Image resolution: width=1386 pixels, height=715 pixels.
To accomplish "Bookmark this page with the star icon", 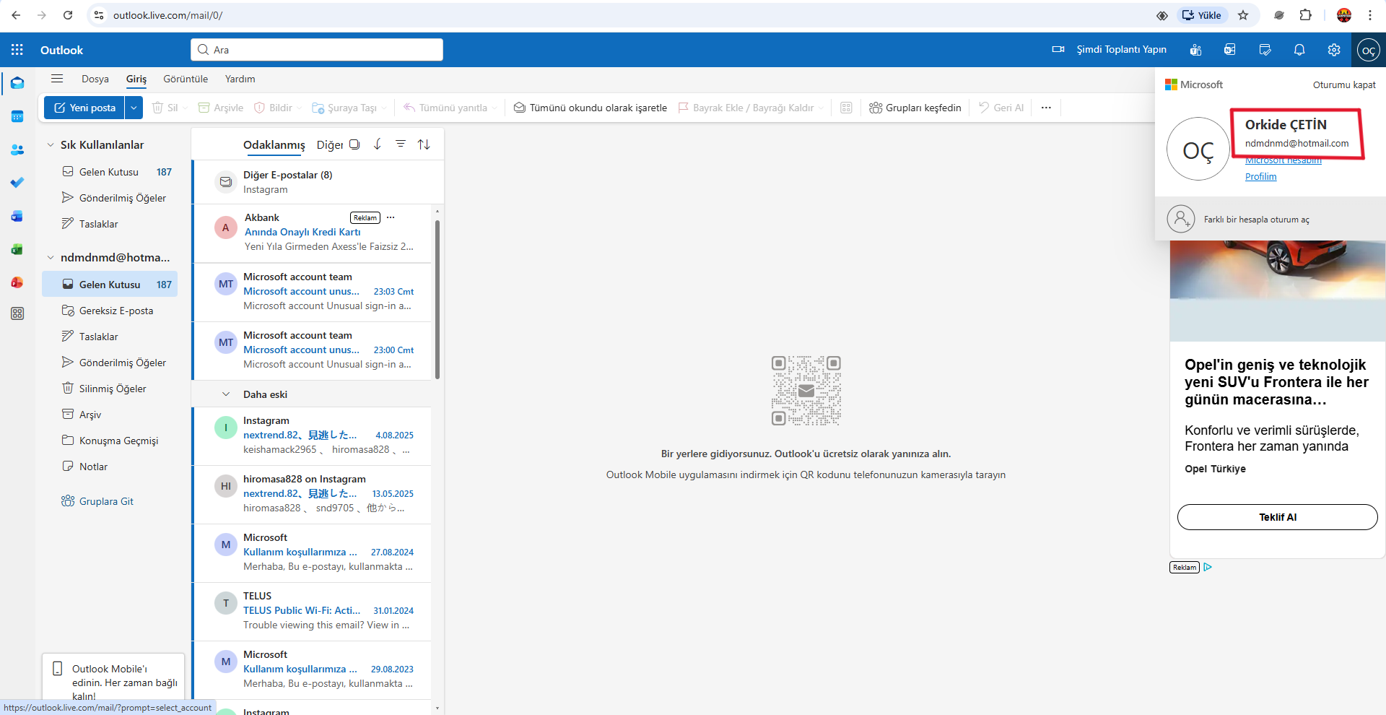I will 1243,15.
